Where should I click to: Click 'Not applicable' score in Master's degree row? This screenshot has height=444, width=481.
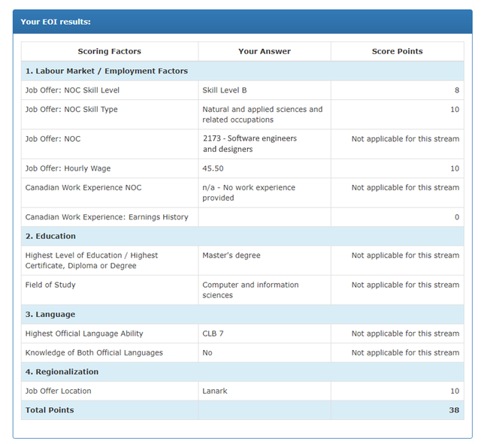click(405, 255)
